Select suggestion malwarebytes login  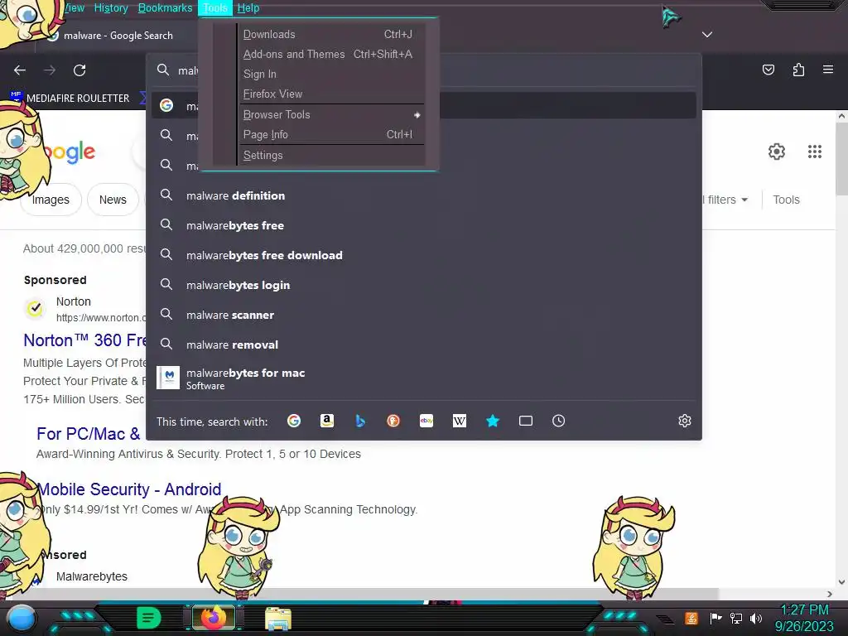click(x=423, y=285)
